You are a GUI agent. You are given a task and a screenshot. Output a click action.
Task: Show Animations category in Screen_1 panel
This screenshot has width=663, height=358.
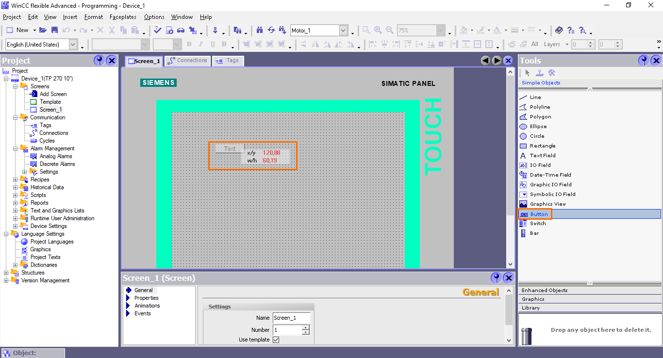pos(147,306)
